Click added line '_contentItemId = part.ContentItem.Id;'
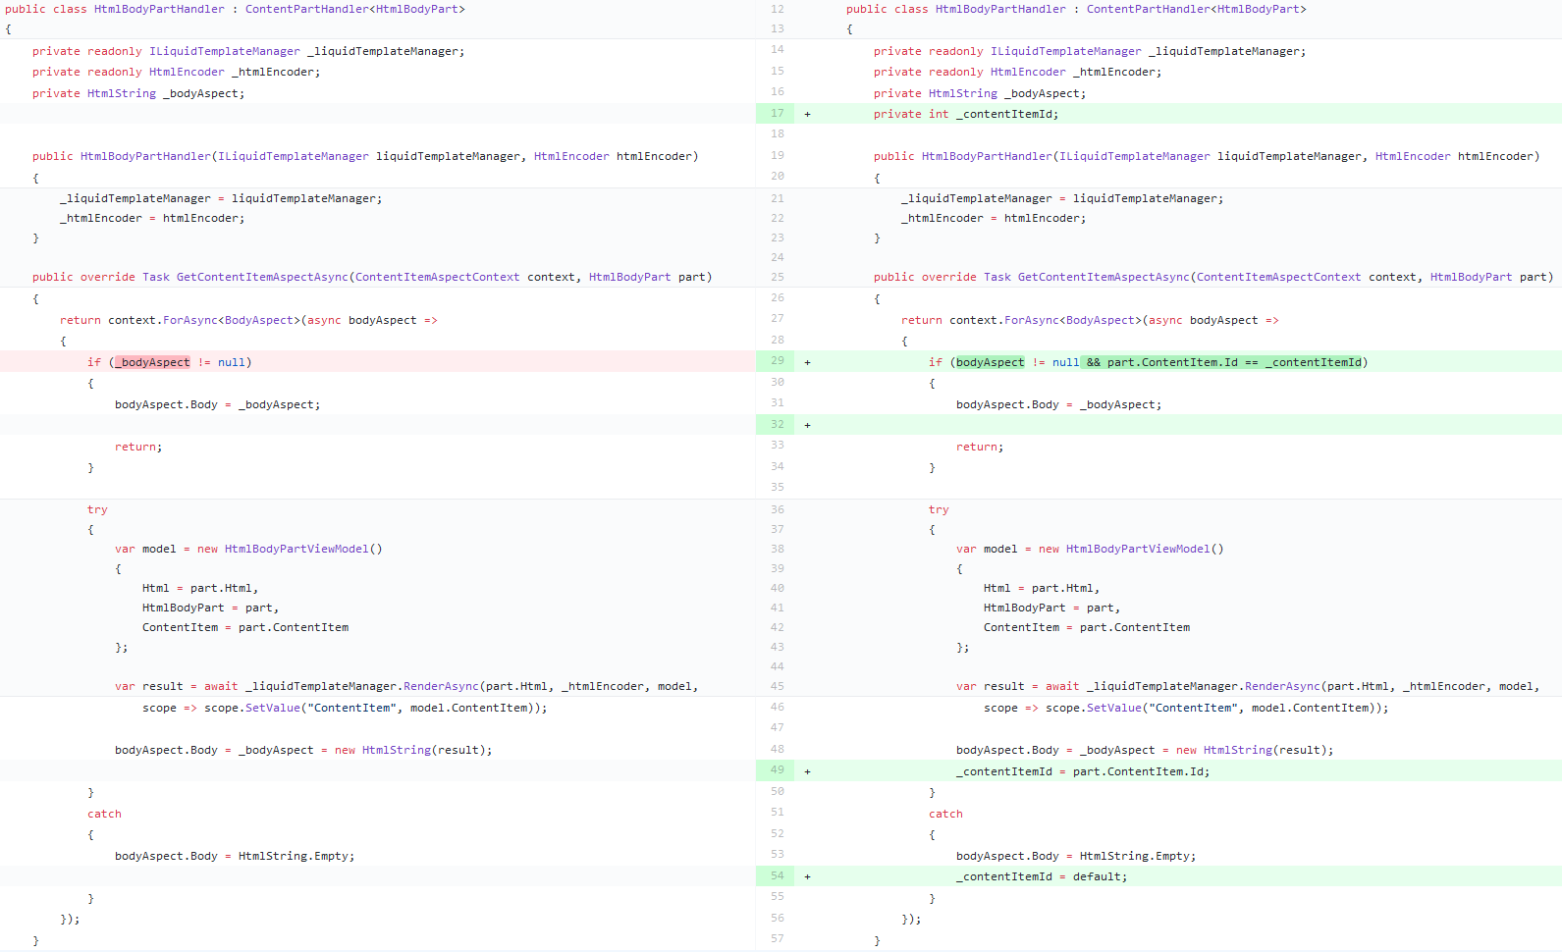The height and width of the screenshot is (952, 1562). pos(1083,771)
